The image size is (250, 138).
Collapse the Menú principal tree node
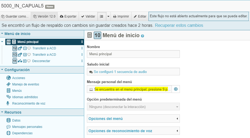click(2, 42)
